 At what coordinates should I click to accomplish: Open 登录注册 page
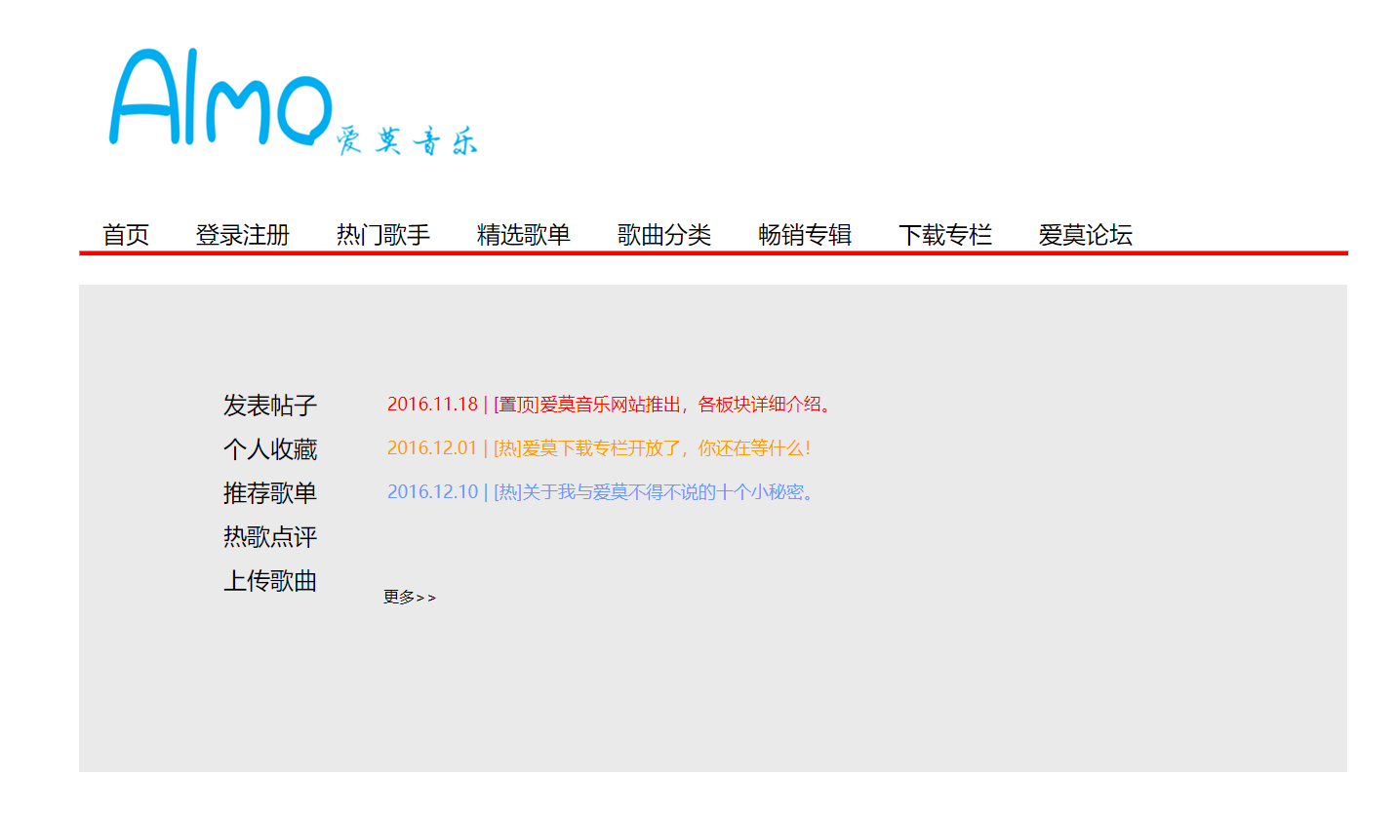243,235
